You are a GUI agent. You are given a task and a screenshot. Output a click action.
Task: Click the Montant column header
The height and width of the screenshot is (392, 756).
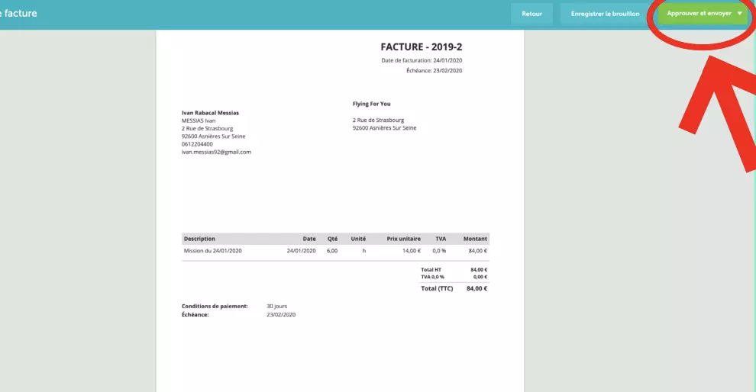475,239
